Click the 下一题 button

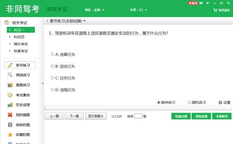click(74, 116)
